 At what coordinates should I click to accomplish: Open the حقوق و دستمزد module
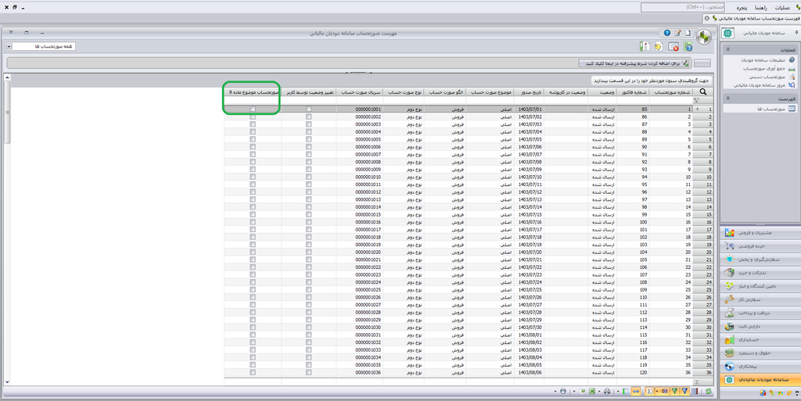click(x=760, y=353)
